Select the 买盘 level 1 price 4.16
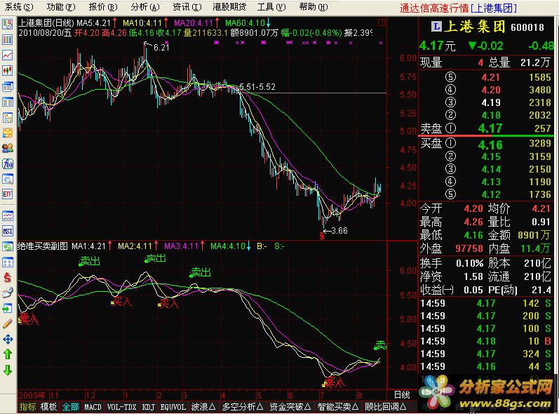The width and height of the screenshot is (559, 414). [x=490, y=145]
